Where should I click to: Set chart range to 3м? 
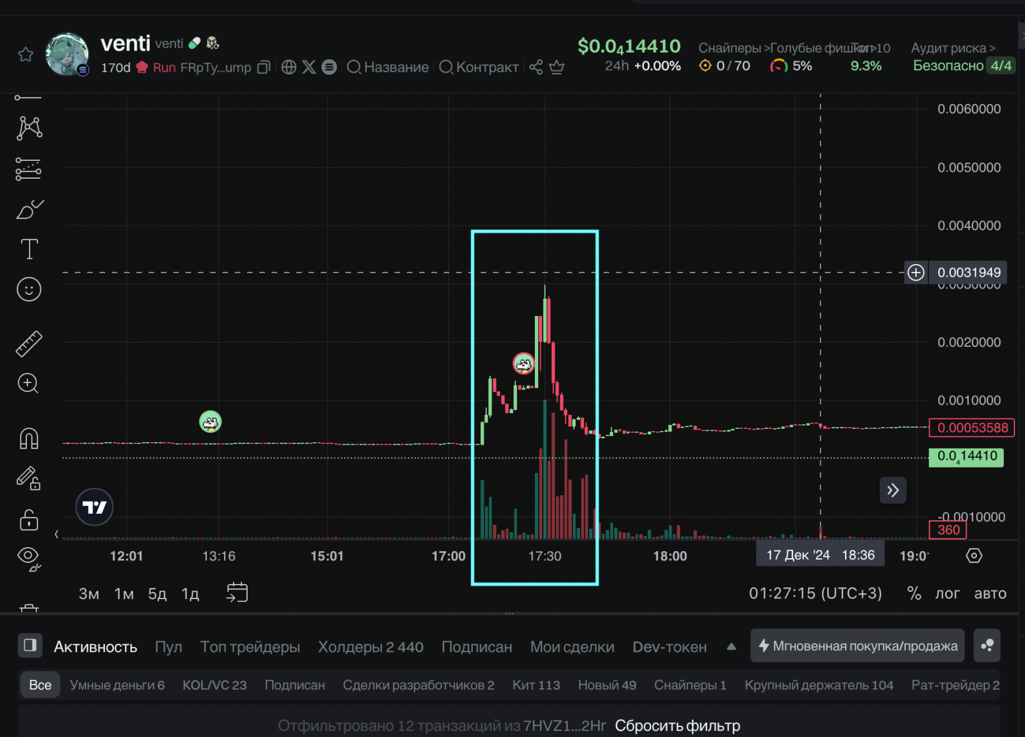click(89, 594)
